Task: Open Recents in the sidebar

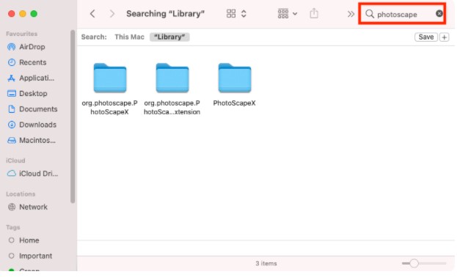Action: point(32,62)
